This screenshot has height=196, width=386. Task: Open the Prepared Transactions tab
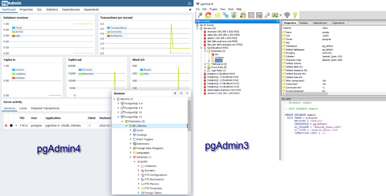pos(45,108)
